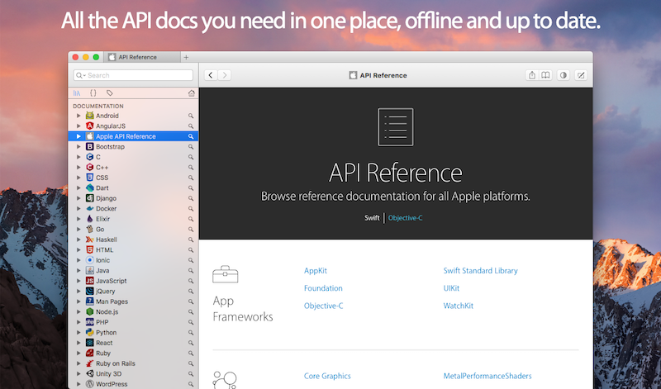This screenshot has height=389, width=661.
Task: Expand the Django docset arrow
Action: point(78,198)
